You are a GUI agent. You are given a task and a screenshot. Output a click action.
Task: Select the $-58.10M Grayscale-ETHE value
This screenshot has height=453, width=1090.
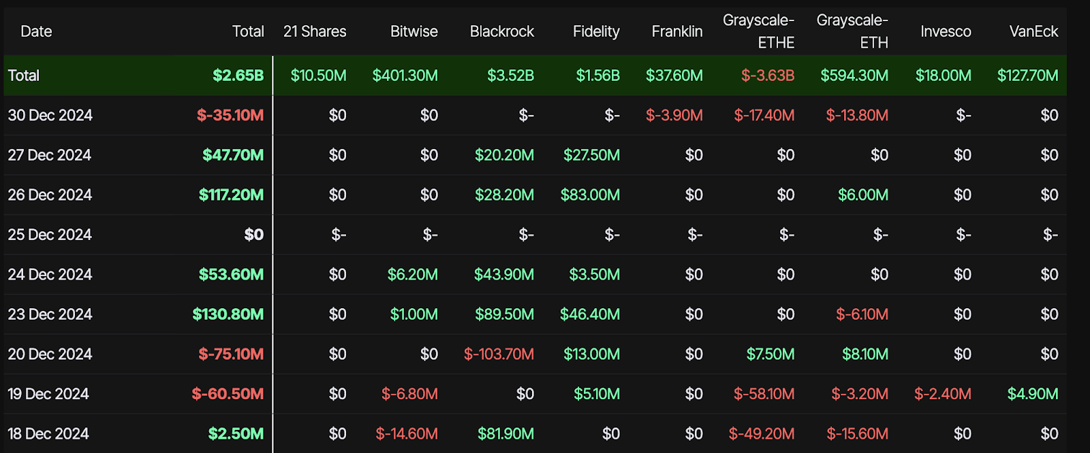click(x=764, y=394)
